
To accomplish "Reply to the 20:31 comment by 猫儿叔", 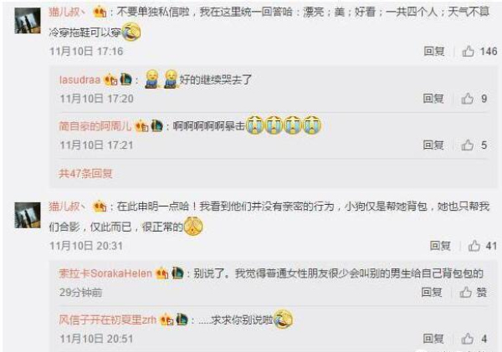I will click(440, 246).
